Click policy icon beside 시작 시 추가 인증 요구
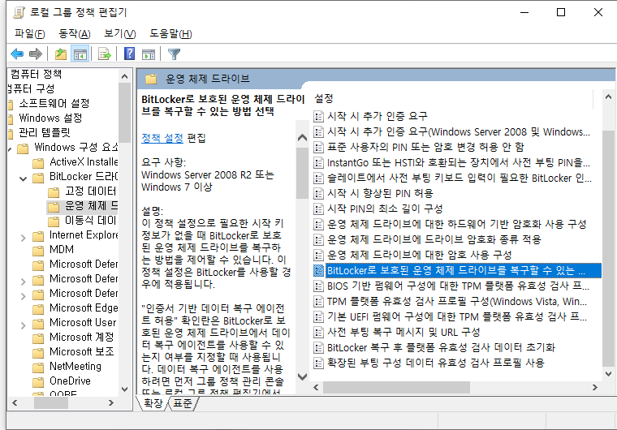Image resolution: width=617 pixels, height=430 pixels. pyautogui.click(x=318, y=117)
